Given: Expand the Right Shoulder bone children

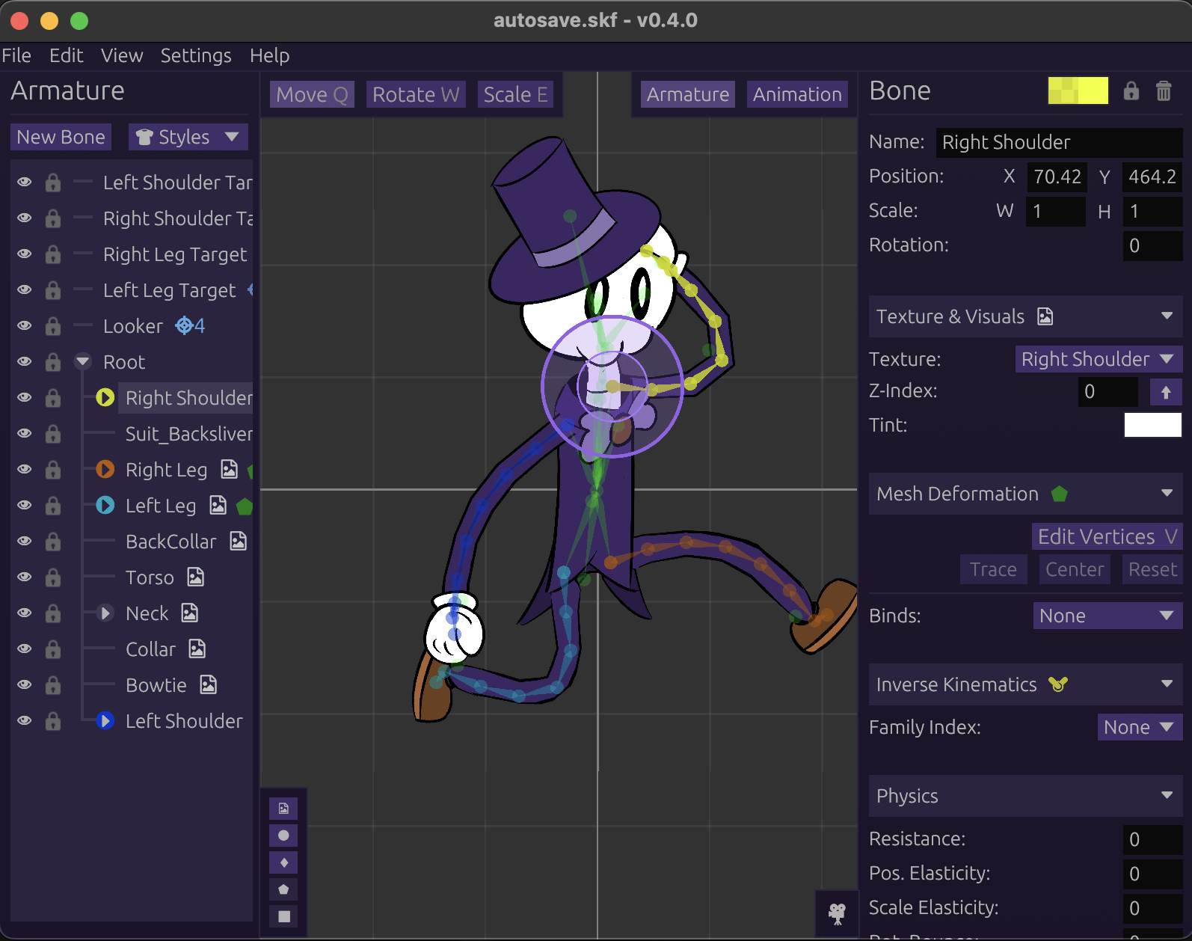Looking at the screenshot, I should [x=105, y=398].
